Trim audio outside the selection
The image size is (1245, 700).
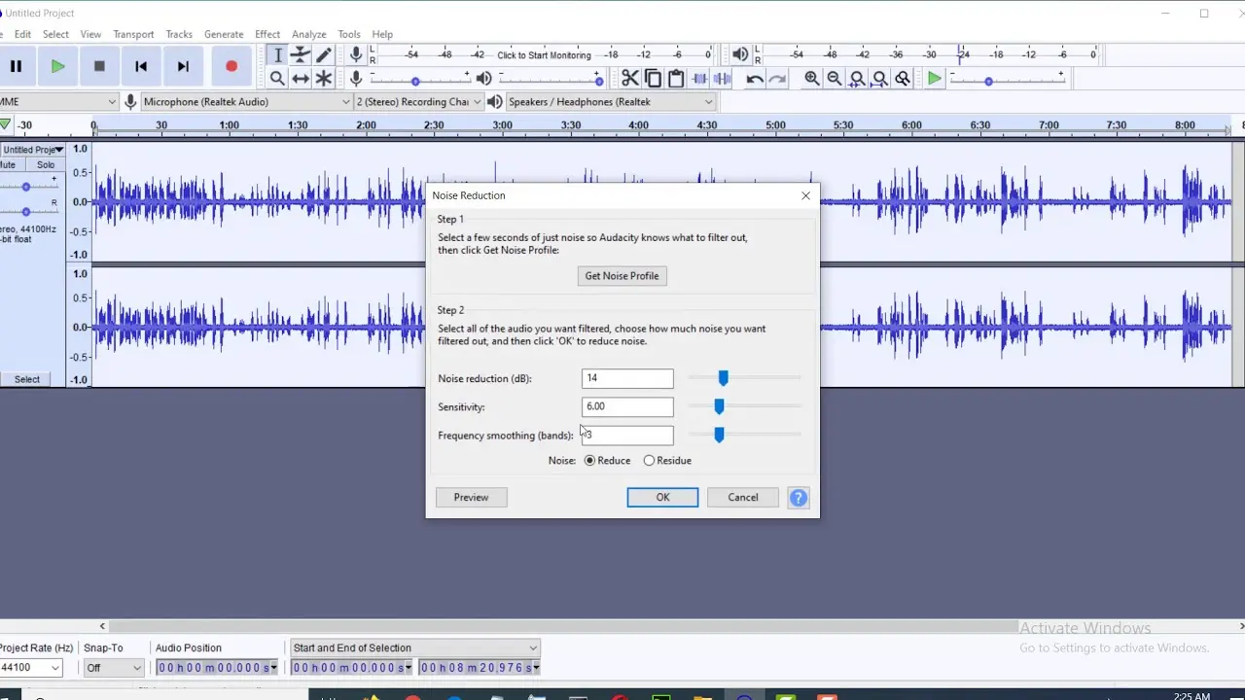[699, 79]
